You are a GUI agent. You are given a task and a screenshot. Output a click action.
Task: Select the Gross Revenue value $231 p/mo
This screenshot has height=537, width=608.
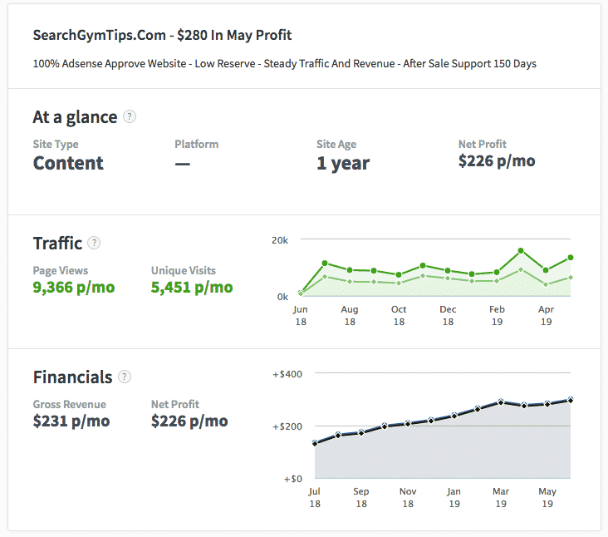[x=71, y=421]
